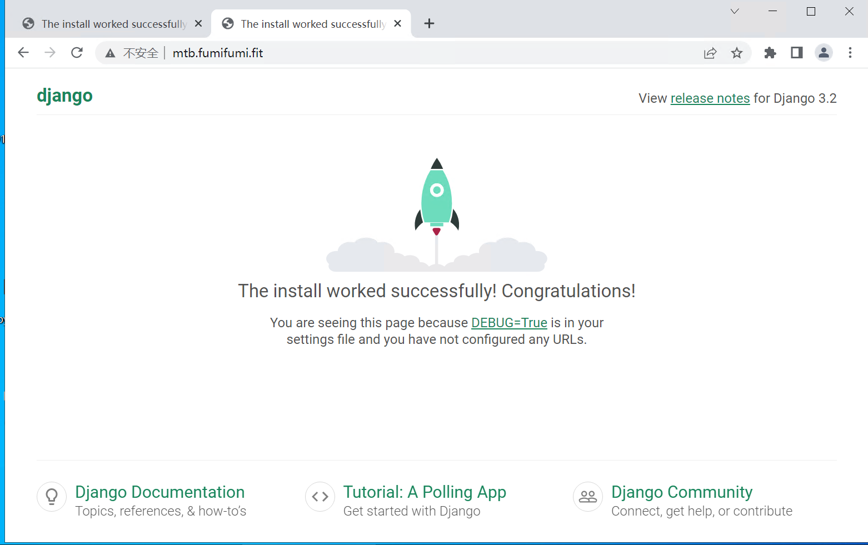Viewport: 868px width, 545px height.
Task: Close the second active tab
Action: pyautogui.click(x=397, y=23)
